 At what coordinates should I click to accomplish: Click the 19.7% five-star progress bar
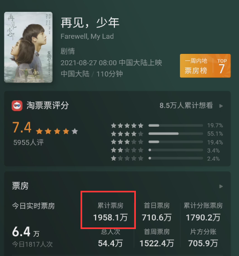pos(176,126)
